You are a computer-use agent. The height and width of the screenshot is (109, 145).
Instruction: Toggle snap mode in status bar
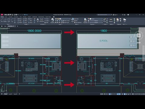pos(107,94)
